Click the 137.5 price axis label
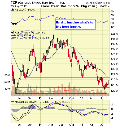The width and height of the screenshot is (122, 127). pos(114,53)
